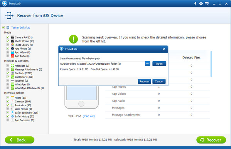Viewport: 231px width, 149px height.
Task: Select Reminders (93) in the sidebar
Action: coord(23,105)
